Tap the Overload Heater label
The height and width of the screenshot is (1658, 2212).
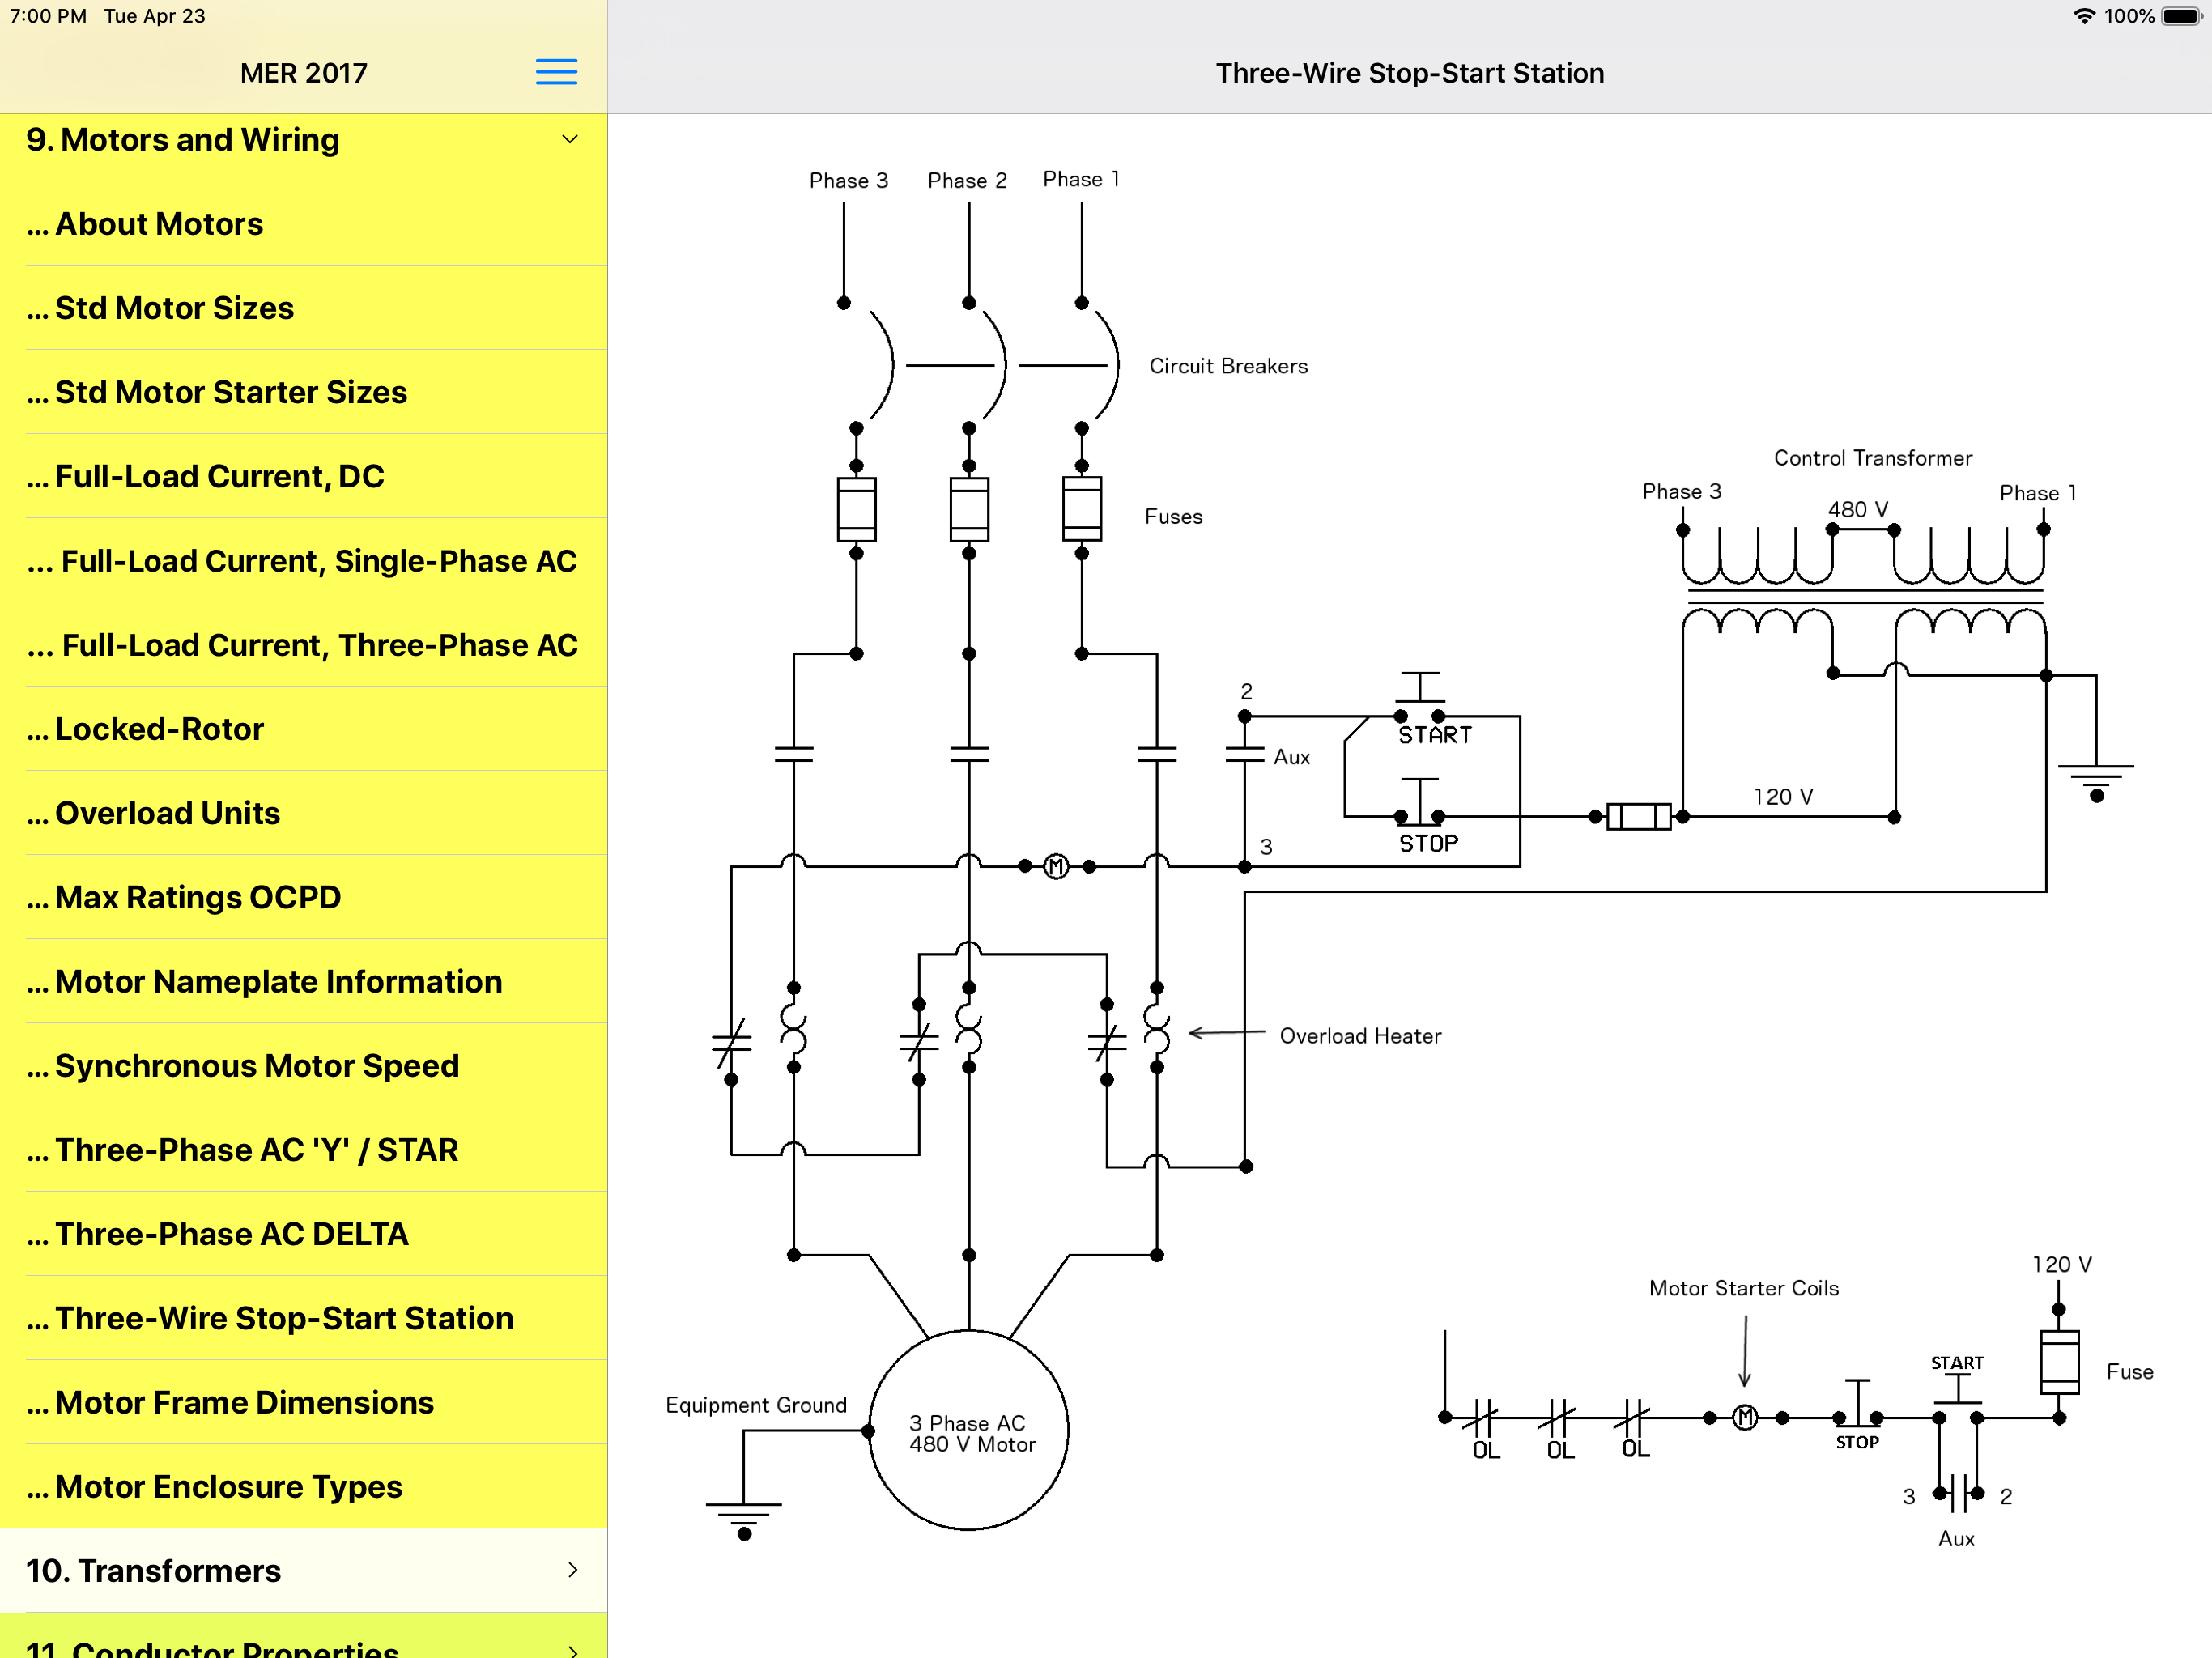click(x=1360, y=1036)
